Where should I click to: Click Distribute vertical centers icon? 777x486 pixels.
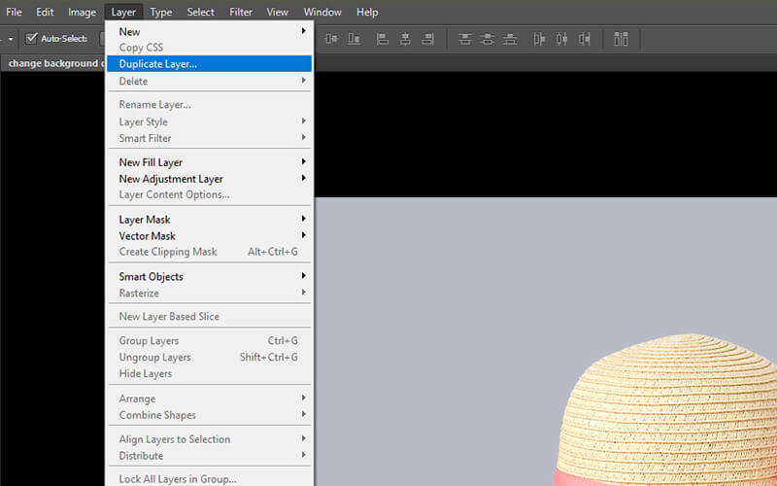[x=488, y=39]
